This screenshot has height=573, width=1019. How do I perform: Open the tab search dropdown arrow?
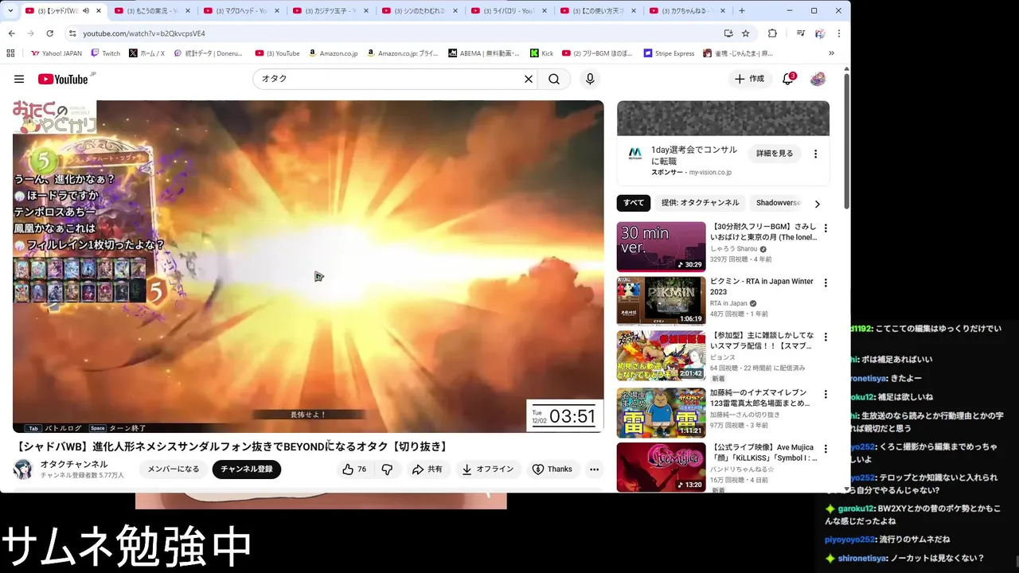[10, 11]
